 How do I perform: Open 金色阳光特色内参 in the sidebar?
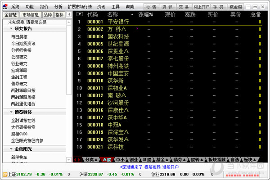click(27, 140)
